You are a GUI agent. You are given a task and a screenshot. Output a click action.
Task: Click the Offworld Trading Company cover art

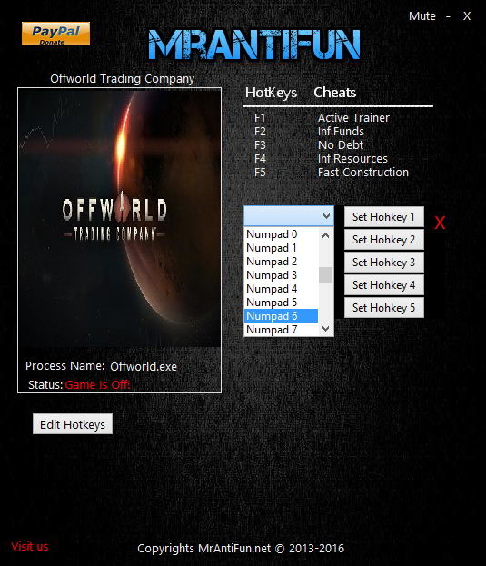(x=119, y=218)
